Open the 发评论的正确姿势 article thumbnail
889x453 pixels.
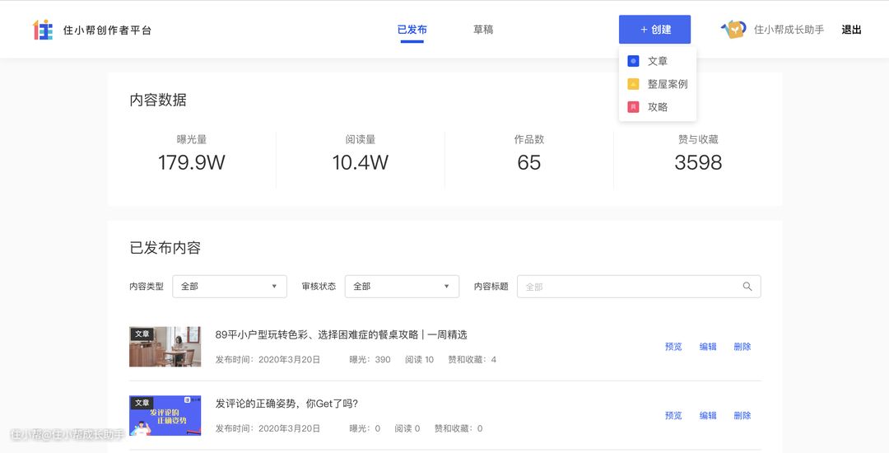165,416
